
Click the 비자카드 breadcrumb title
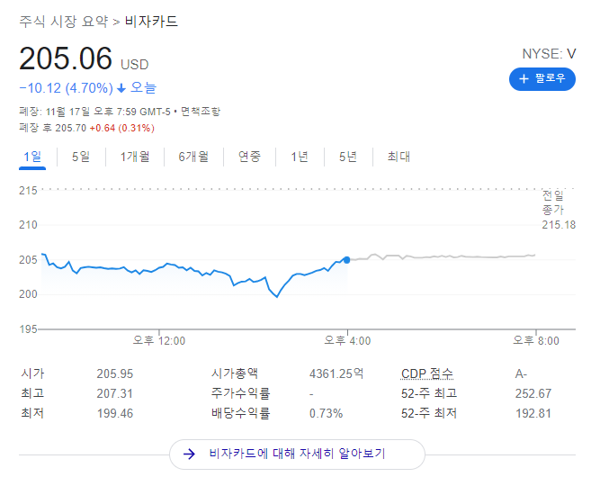(x=151, y=21)
